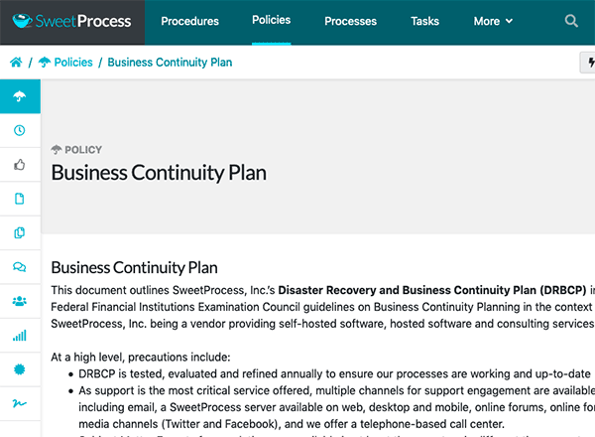Select the Policies tab in navigation

point(272,20)
